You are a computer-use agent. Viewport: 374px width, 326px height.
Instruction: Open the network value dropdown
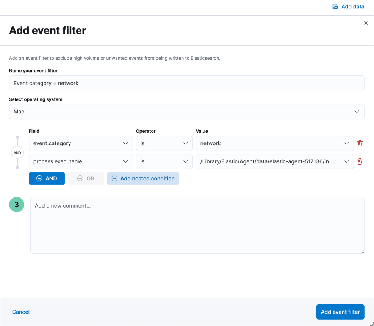(346, 143)
